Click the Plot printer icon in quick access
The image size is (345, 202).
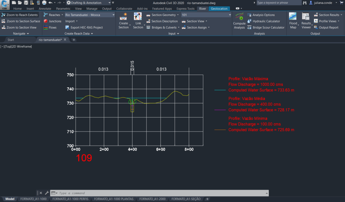(x=44, y=3)
